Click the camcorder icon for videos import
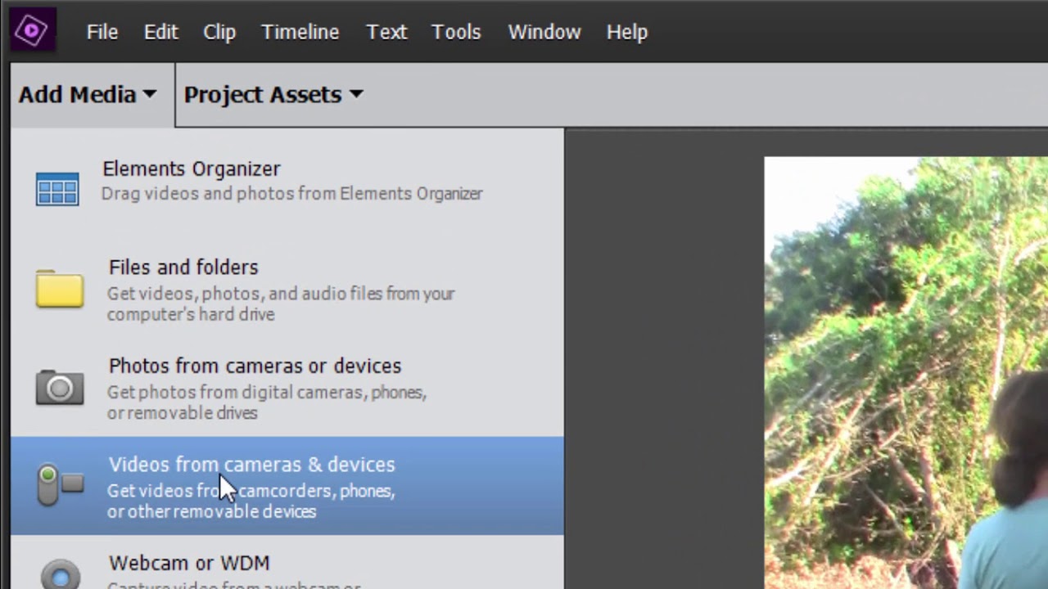 60,485
